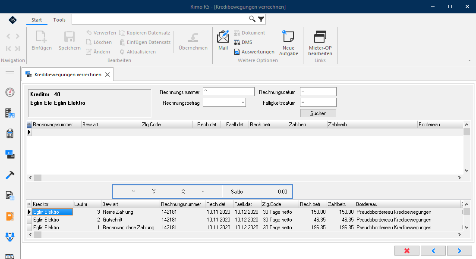Move all entries down with double chevron
Image resolution: width=476 pixels, height=259 pixels.
(x=154, y=191)
